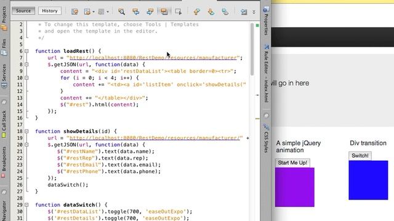Click 'Div transition' heading
This screenshot has width=394, height=221.
368,143
